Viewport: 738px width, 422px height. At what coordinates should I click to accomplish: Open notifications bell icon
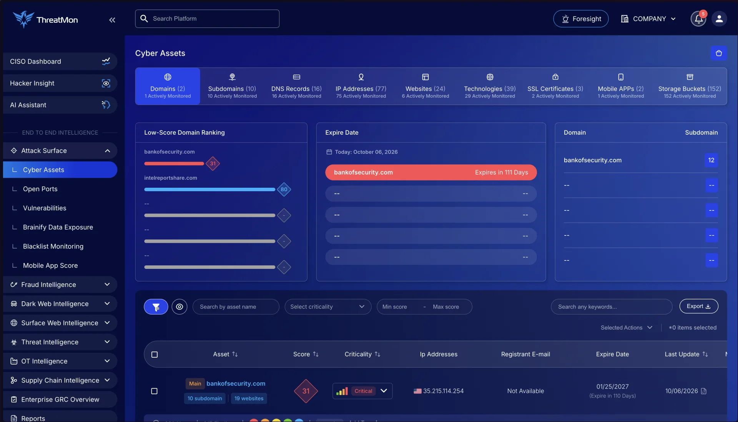(x=698, y=19)
